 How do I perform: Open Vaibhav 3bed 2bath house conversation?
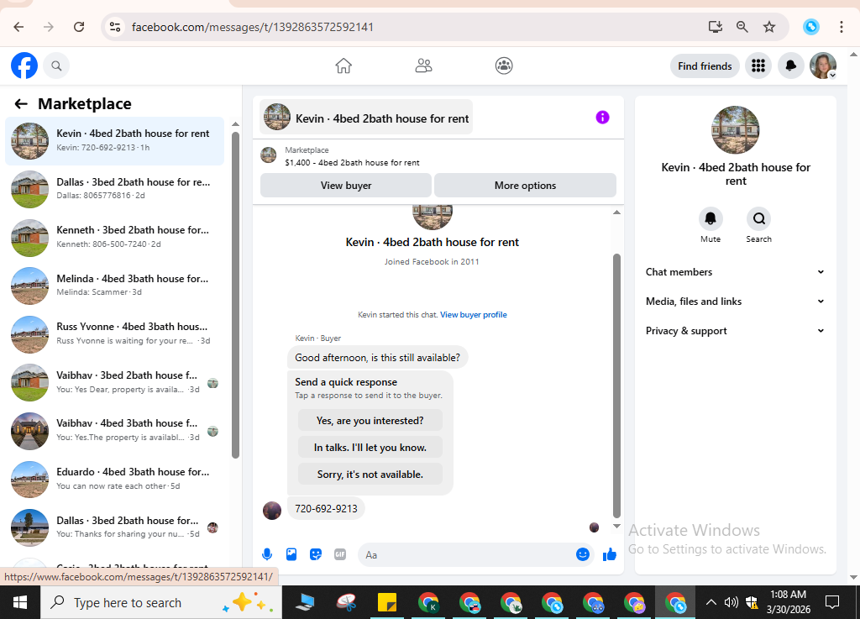coord(114,382)
